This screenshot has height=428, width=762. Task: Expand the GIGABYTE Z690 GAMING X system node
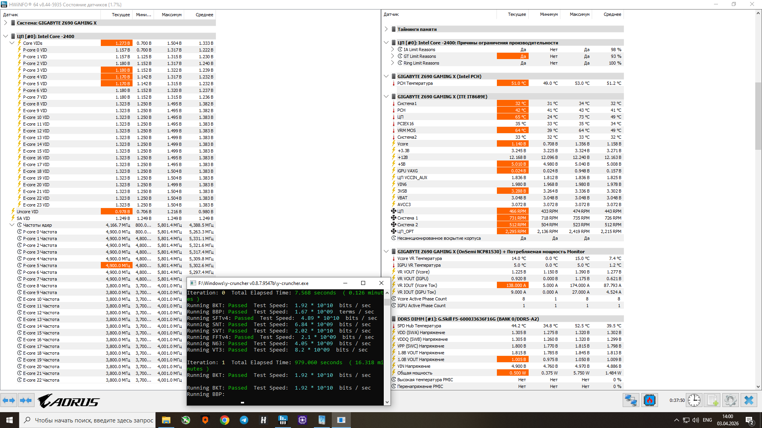point(6,23)
